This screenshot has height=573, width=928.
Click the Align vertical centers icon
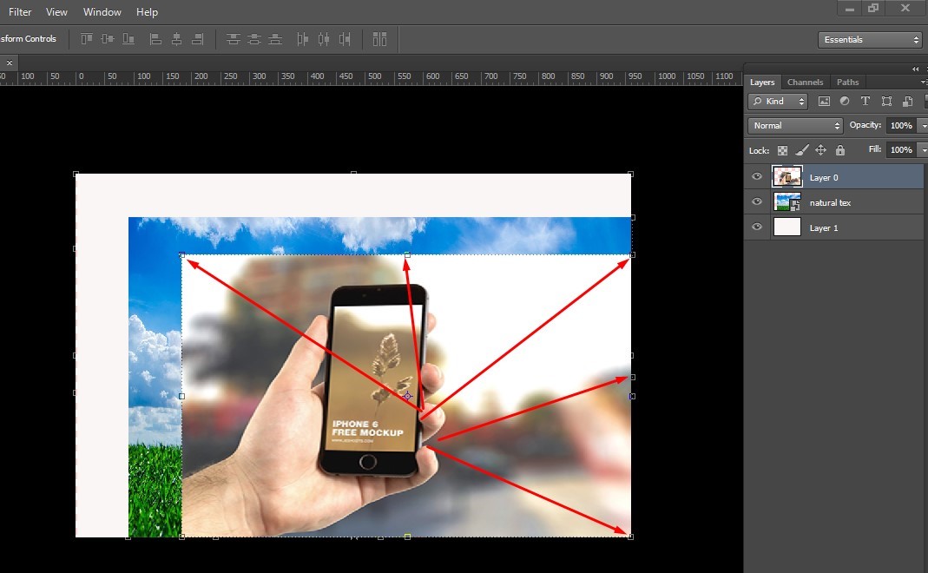click(x=107, y=39)
